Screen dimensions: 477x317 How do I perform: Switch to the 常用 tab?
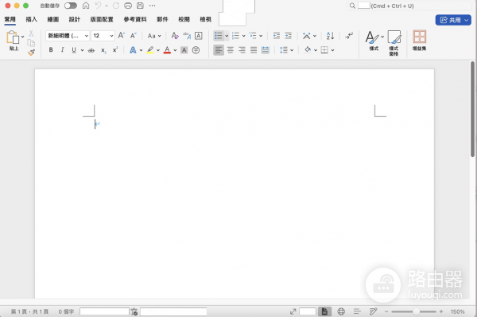pos(10,19)
